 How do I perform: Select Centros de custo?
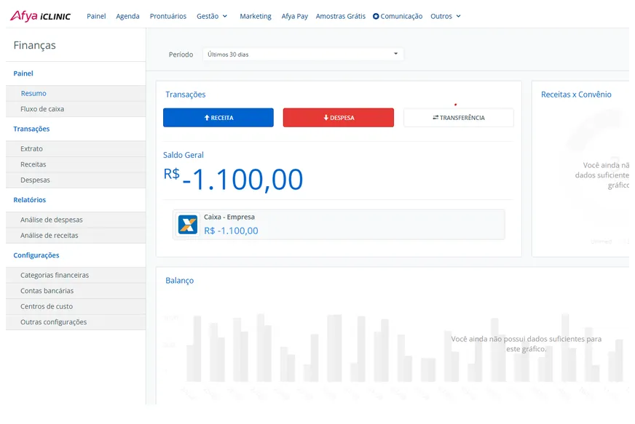76,307
